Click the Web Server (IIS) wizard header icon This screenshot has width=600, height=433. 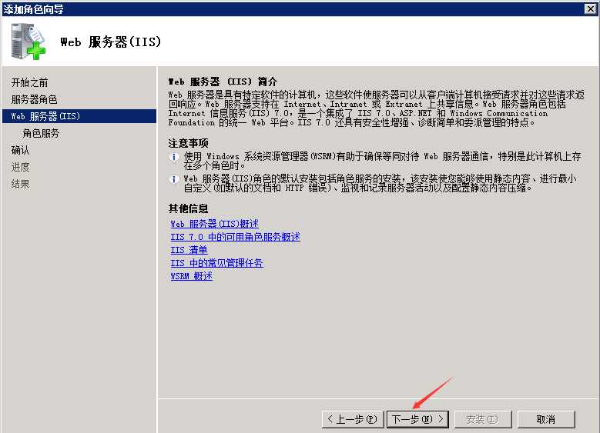pos(28,42)
